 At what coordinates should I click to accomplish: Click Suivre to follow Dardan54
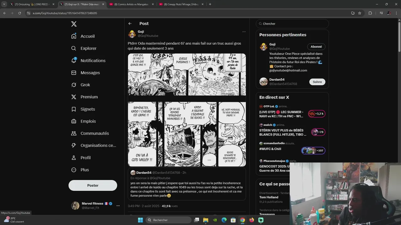(317, 82)
